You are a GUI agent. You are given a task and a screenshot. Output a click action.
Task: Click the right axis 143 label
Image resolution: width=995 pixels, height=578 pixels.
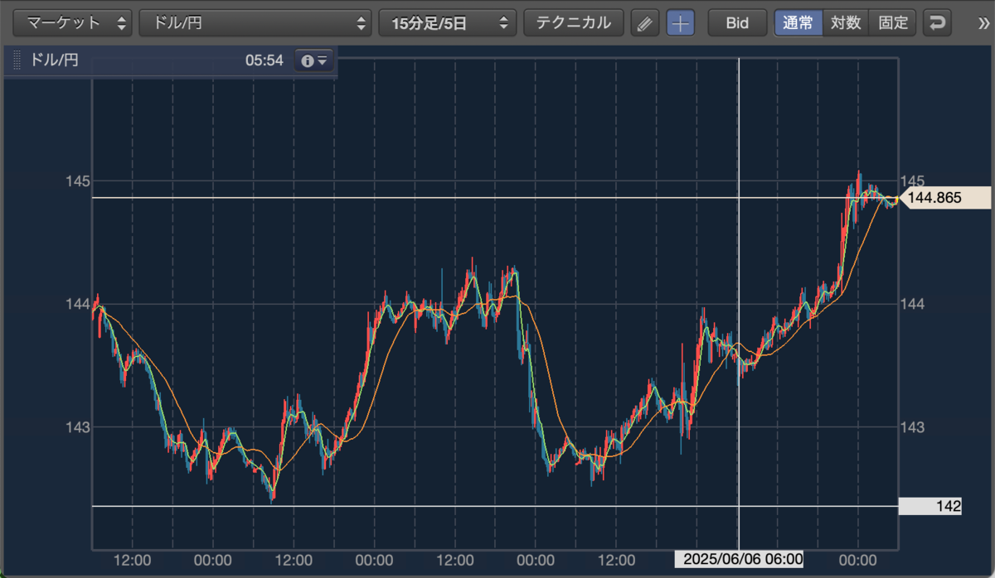coord(912,427)
